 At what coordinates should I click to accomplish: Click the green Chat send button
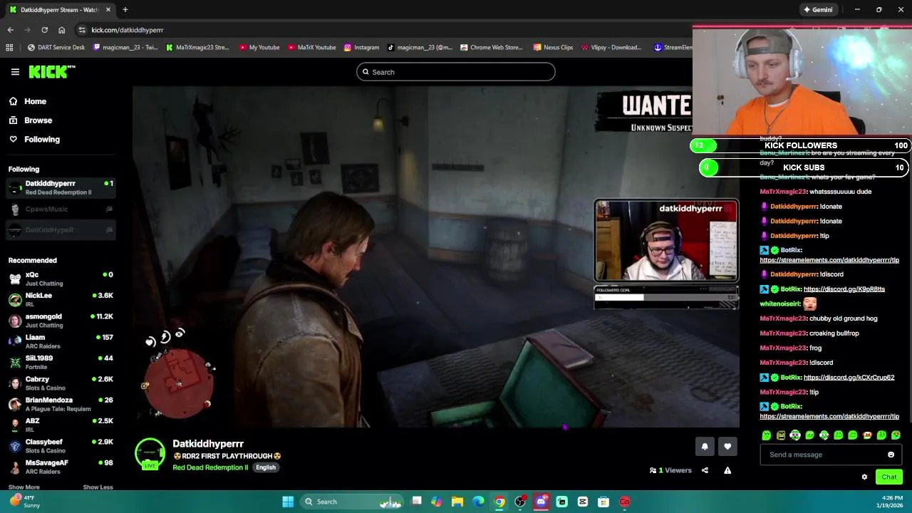point(888,477)
